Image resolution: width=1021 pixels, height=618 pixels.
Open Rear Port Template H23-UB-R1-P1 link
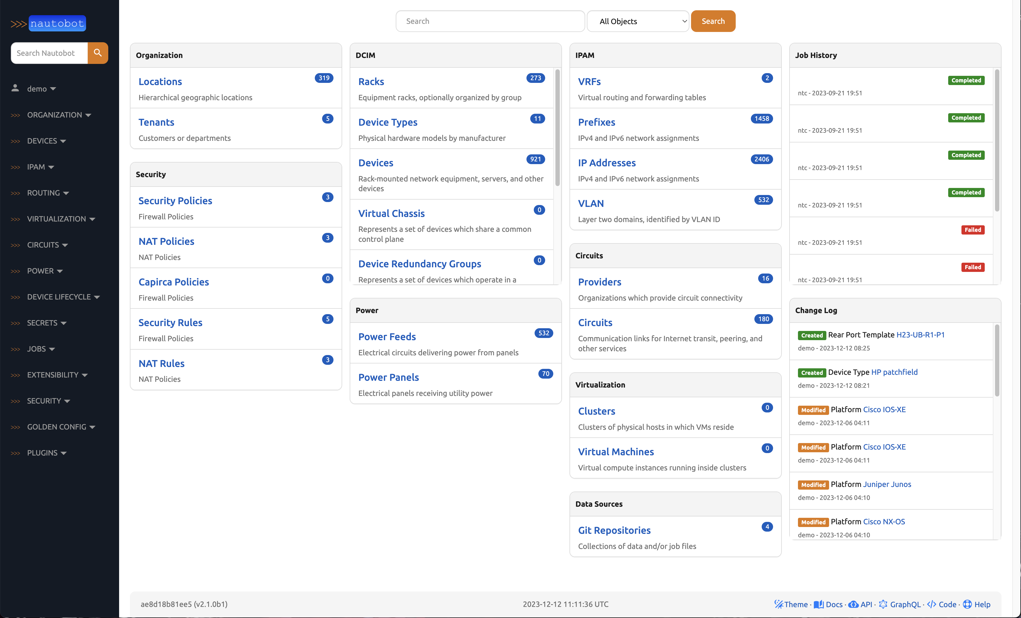coord(920,335)
